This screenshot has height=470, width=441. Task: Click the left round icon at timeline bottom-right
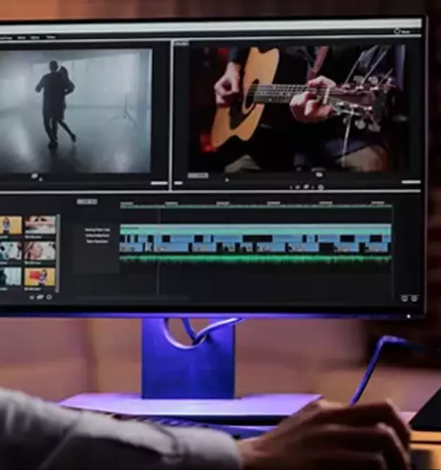click(405, 298)
